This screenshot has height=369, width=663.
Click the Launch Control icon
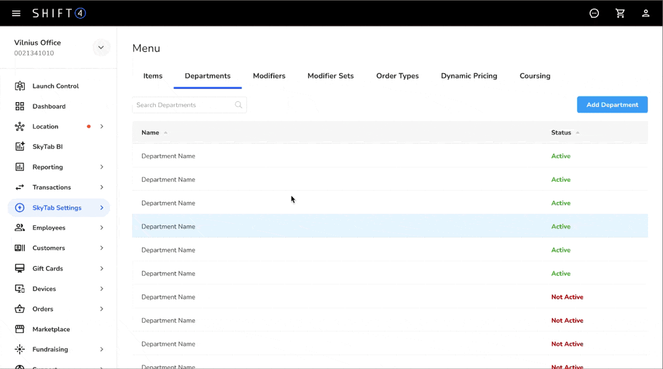[20, 86]
